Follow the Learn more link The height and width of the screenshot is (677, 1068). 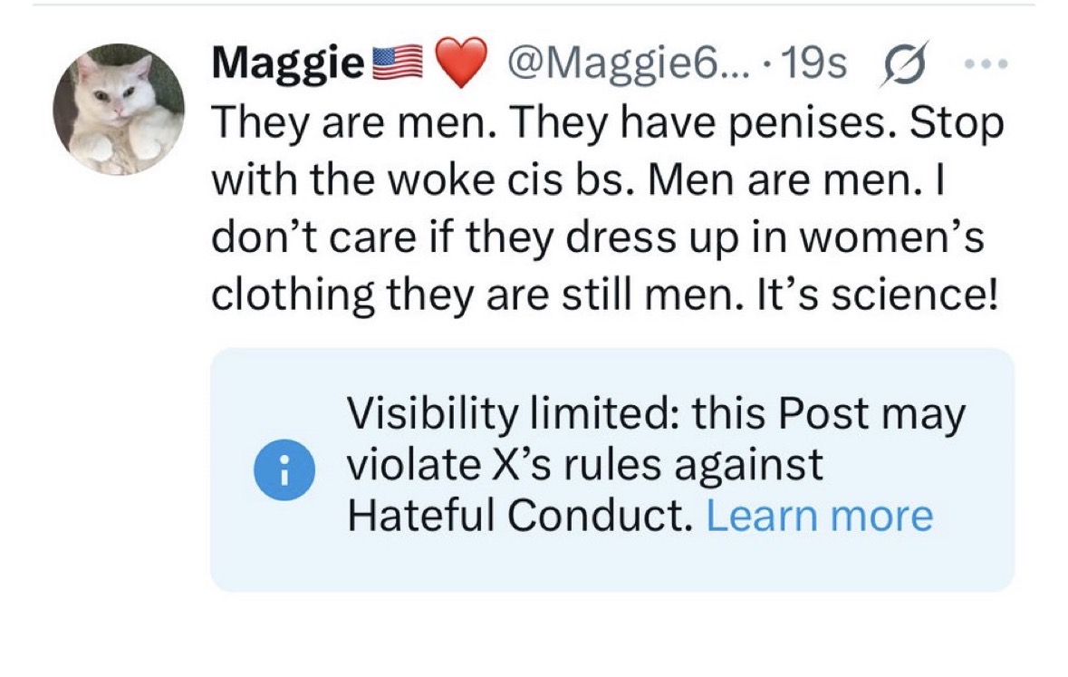point(819,516)
